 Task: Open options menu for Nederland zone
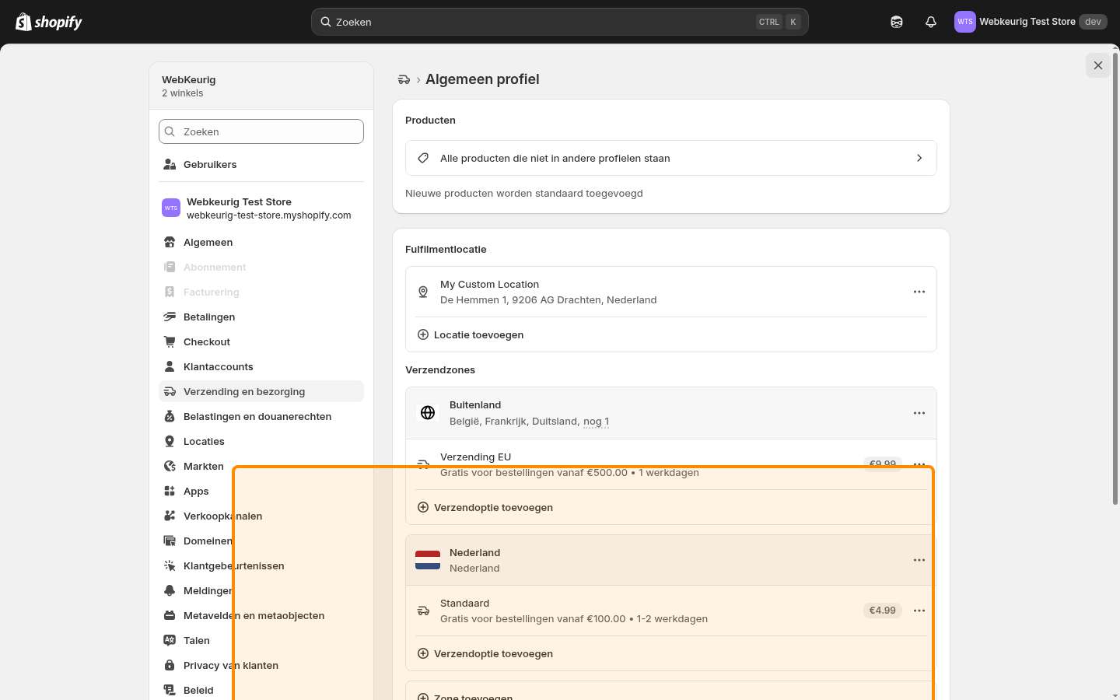(919, 560)
